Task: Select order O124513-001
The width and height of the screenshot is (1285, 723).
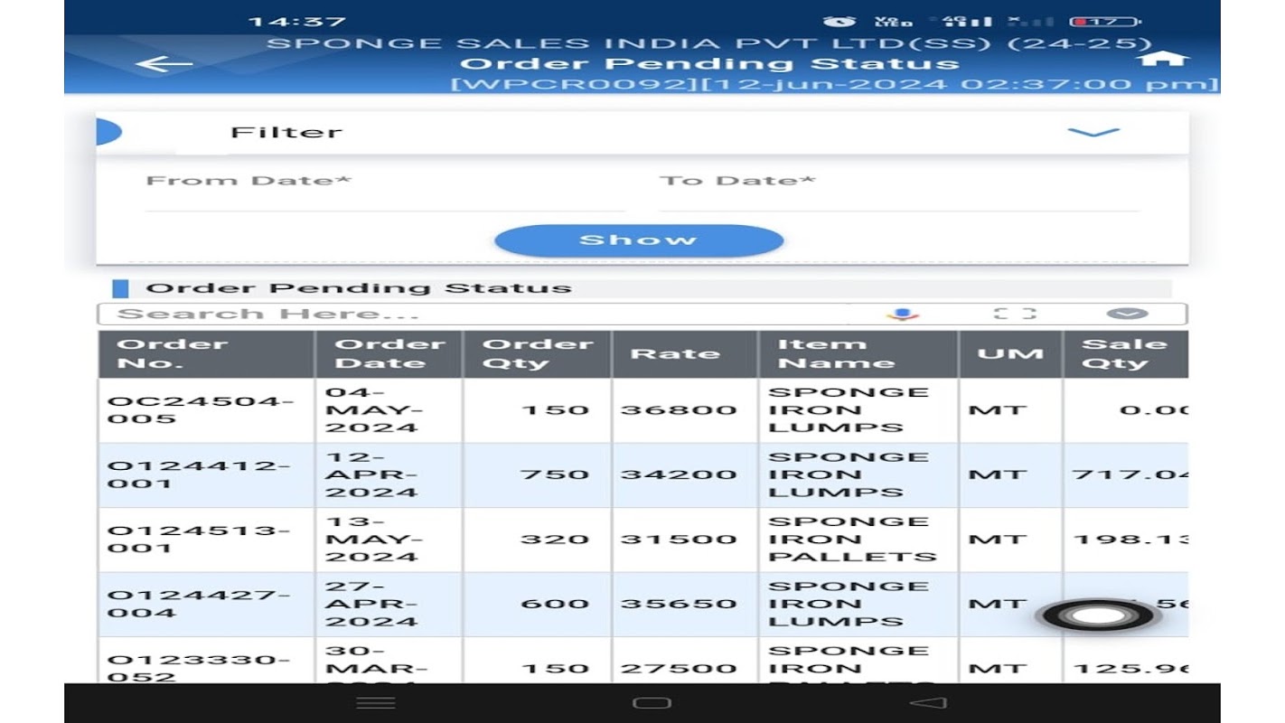Action: coord(199,540)
